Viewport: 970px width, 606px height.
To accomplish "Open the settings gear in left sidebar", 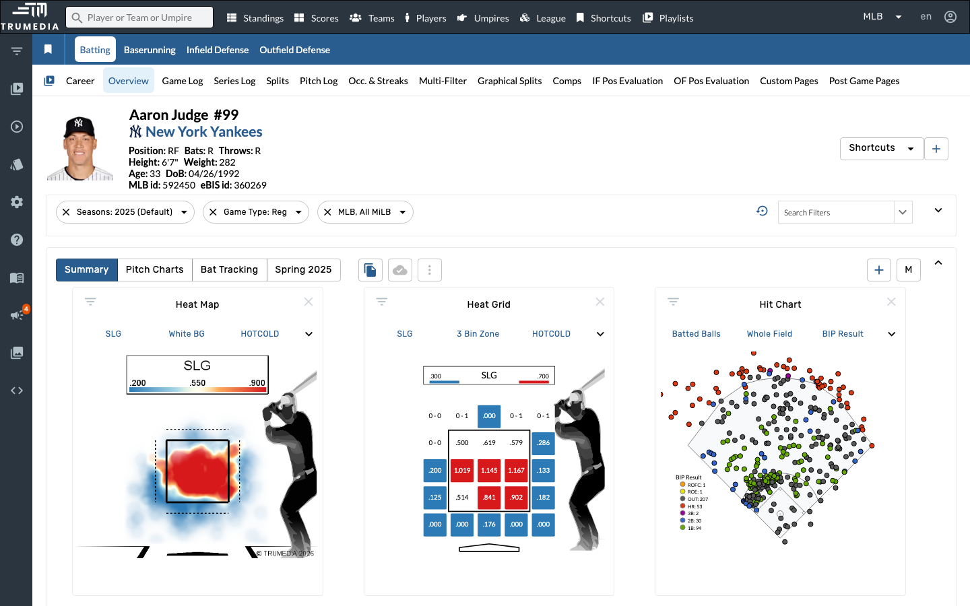I will (17, 202).
